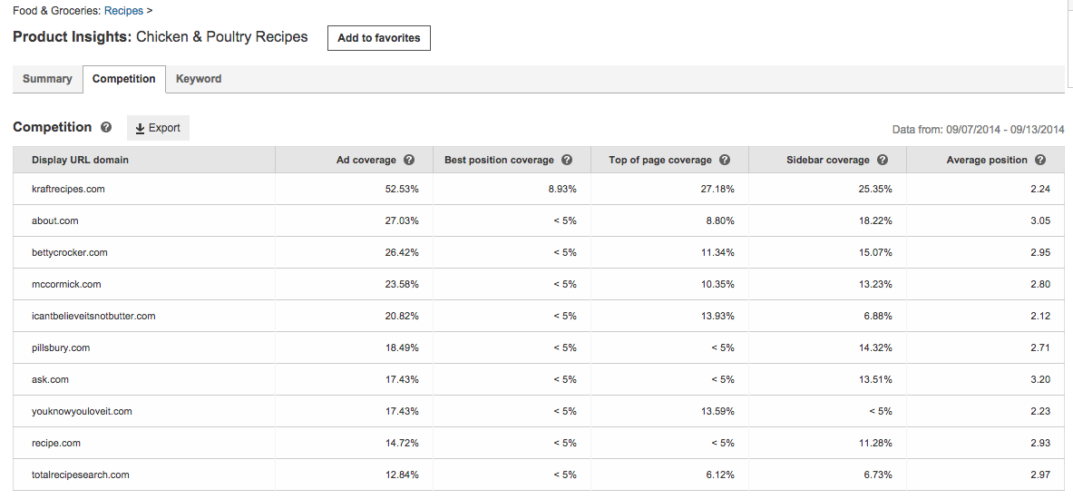Click help icon beside Best position coverage
The image size is (1073, 499).
[567, 160]
